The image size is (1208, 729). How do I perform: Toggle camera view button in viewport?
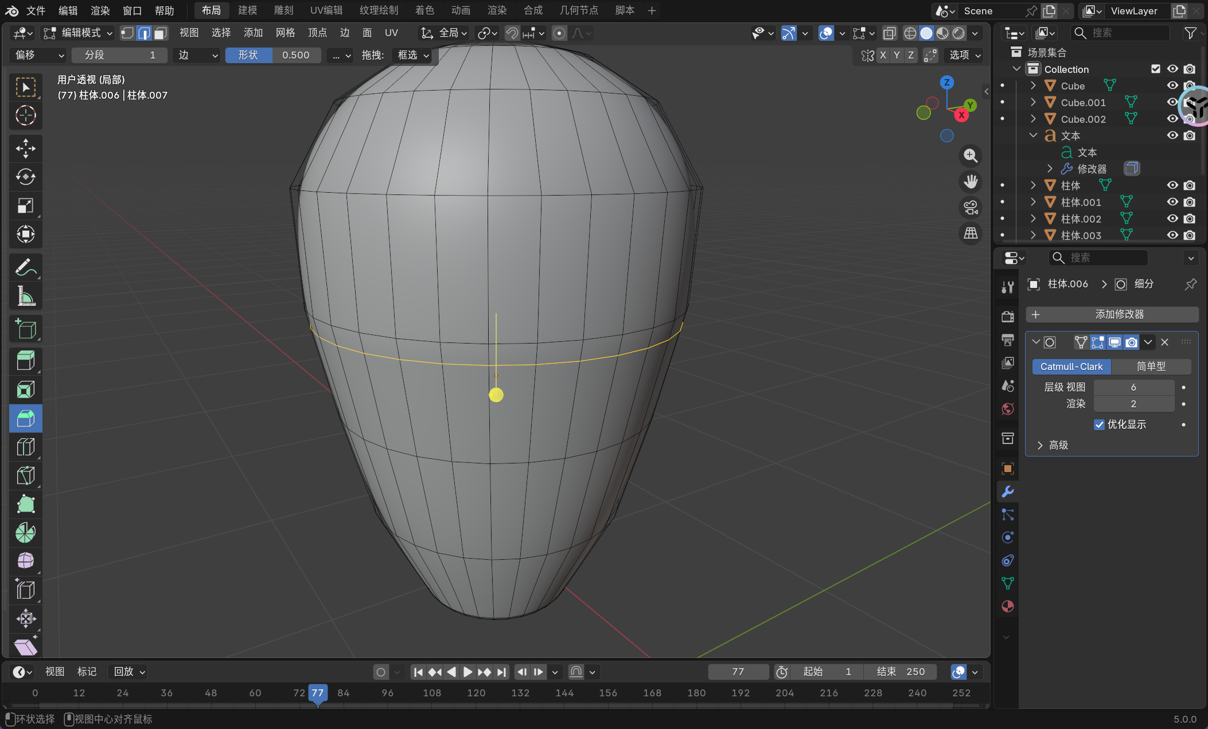point(971,208)
